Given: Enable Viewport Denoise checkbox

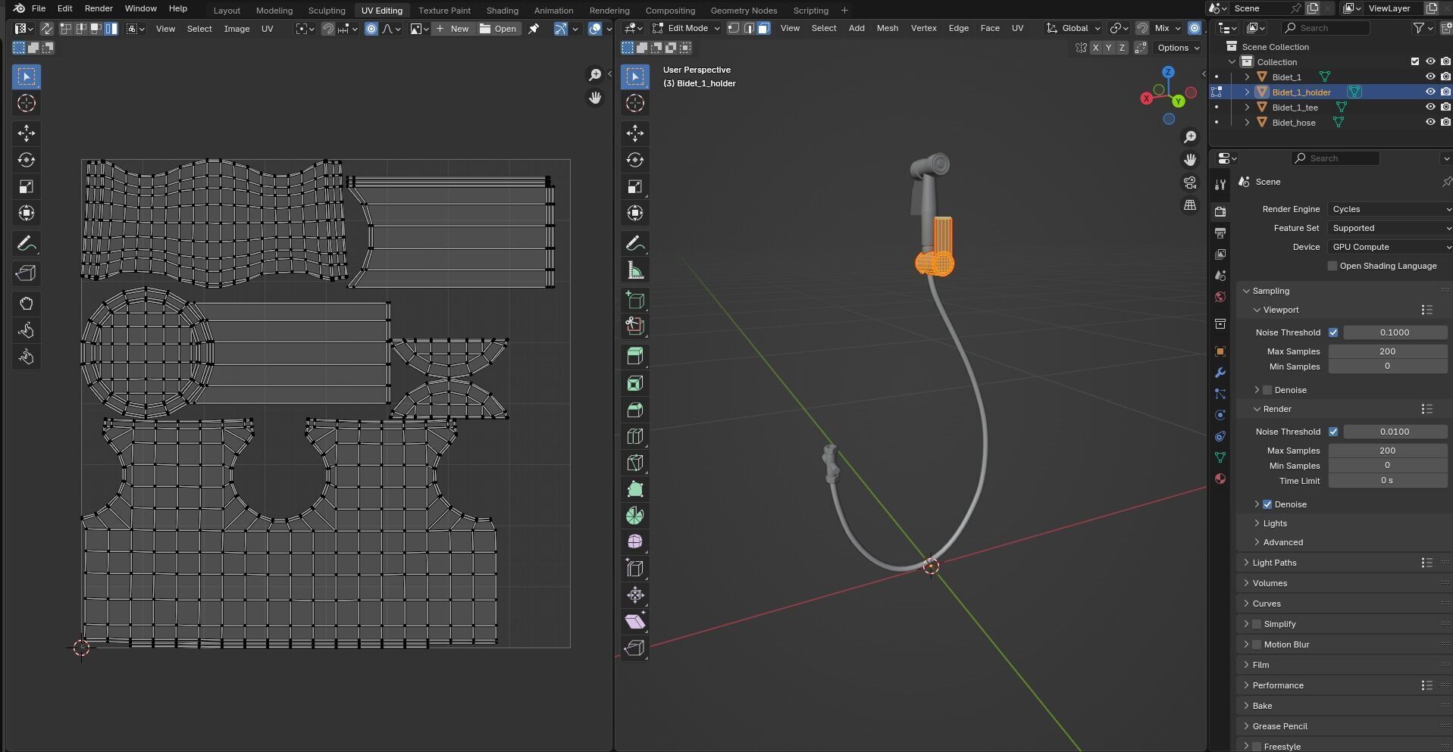Looking at the screenshot, I should [x=1267, y=390].
